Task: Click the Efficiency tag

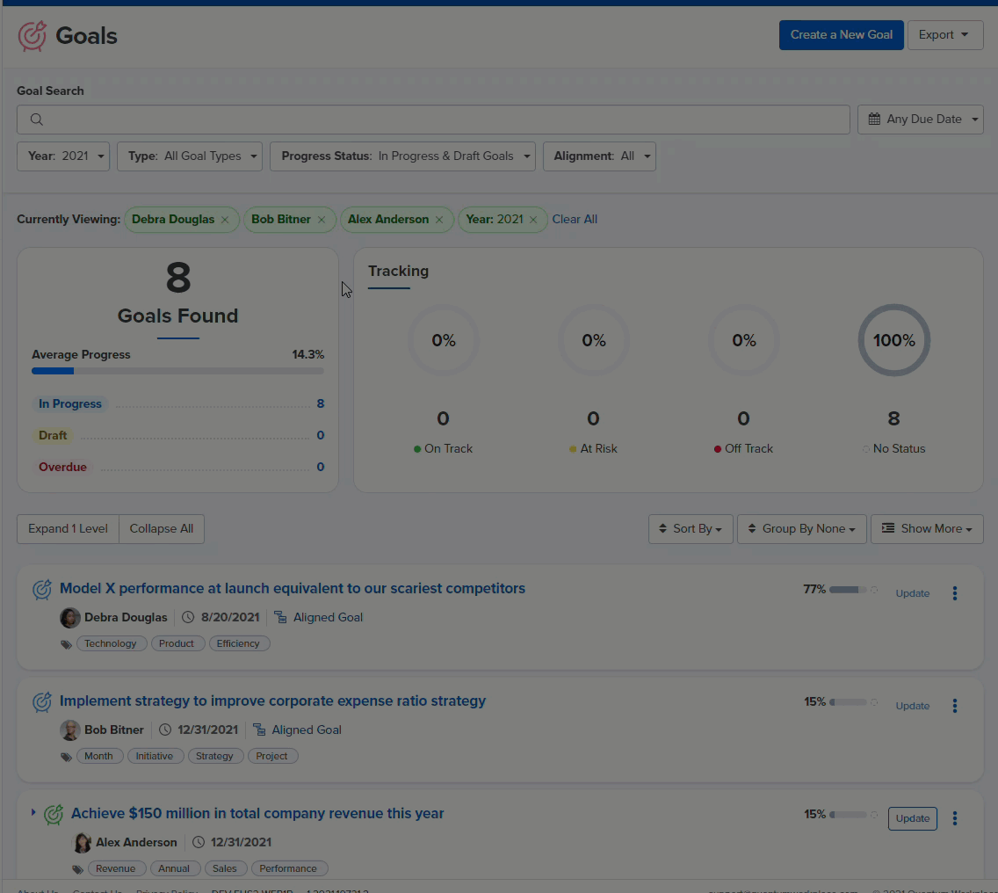Action: [238, 643]
